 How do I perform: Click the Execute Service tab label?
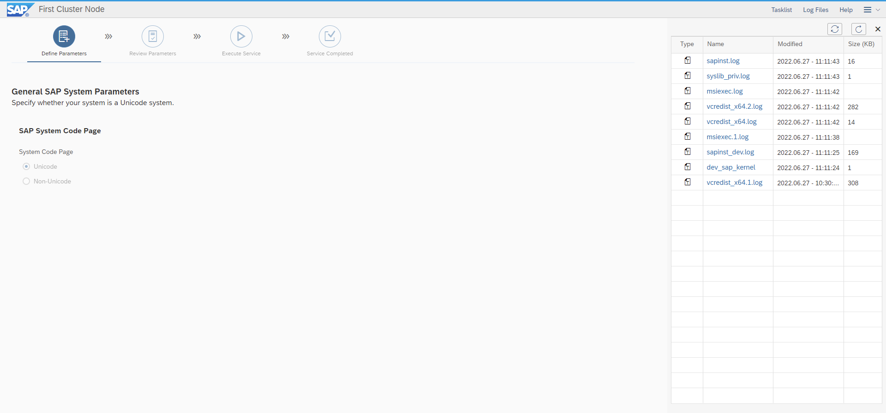[x=241, y=53]
